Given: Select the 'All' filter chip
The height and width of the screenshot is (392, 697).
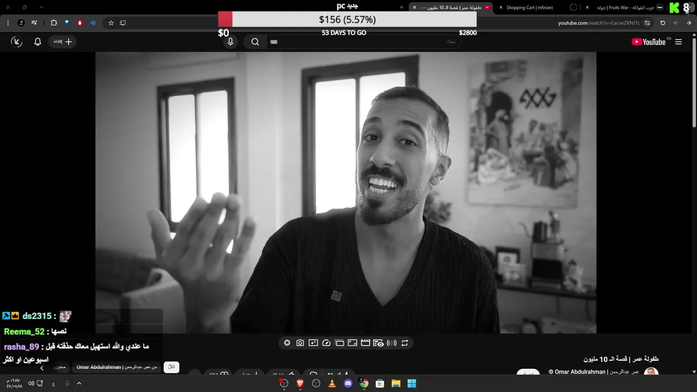Looking at the screenshot, I should pyautogui.click(x=172, y=367).
